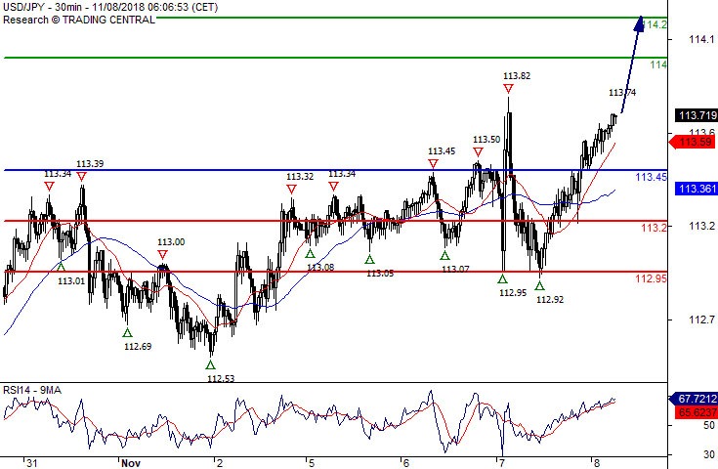Screen dimensions: 718x469
Task: Select the green triangle marker at 112.69 low
Action: pos(127,333)
